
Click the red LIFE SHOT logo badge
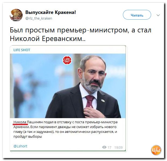tap(67, 60)
